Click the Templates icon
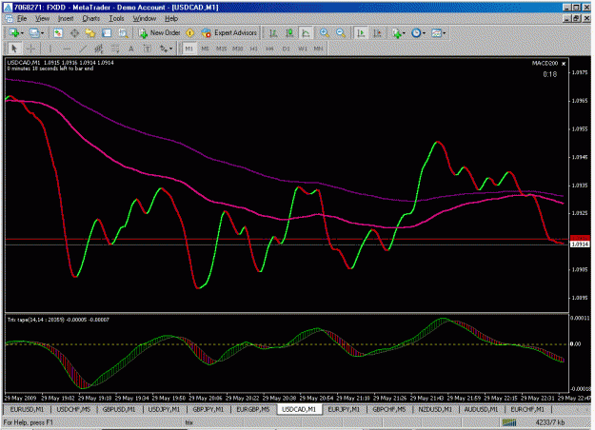The width and height of the screenshot is (595, 430). [x=436, y=33]
